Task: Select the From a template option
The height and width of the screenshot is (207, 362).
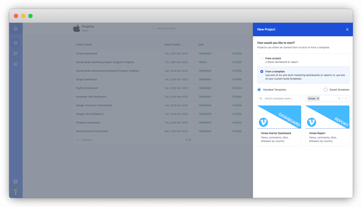Action: click(x=303, y=75)
